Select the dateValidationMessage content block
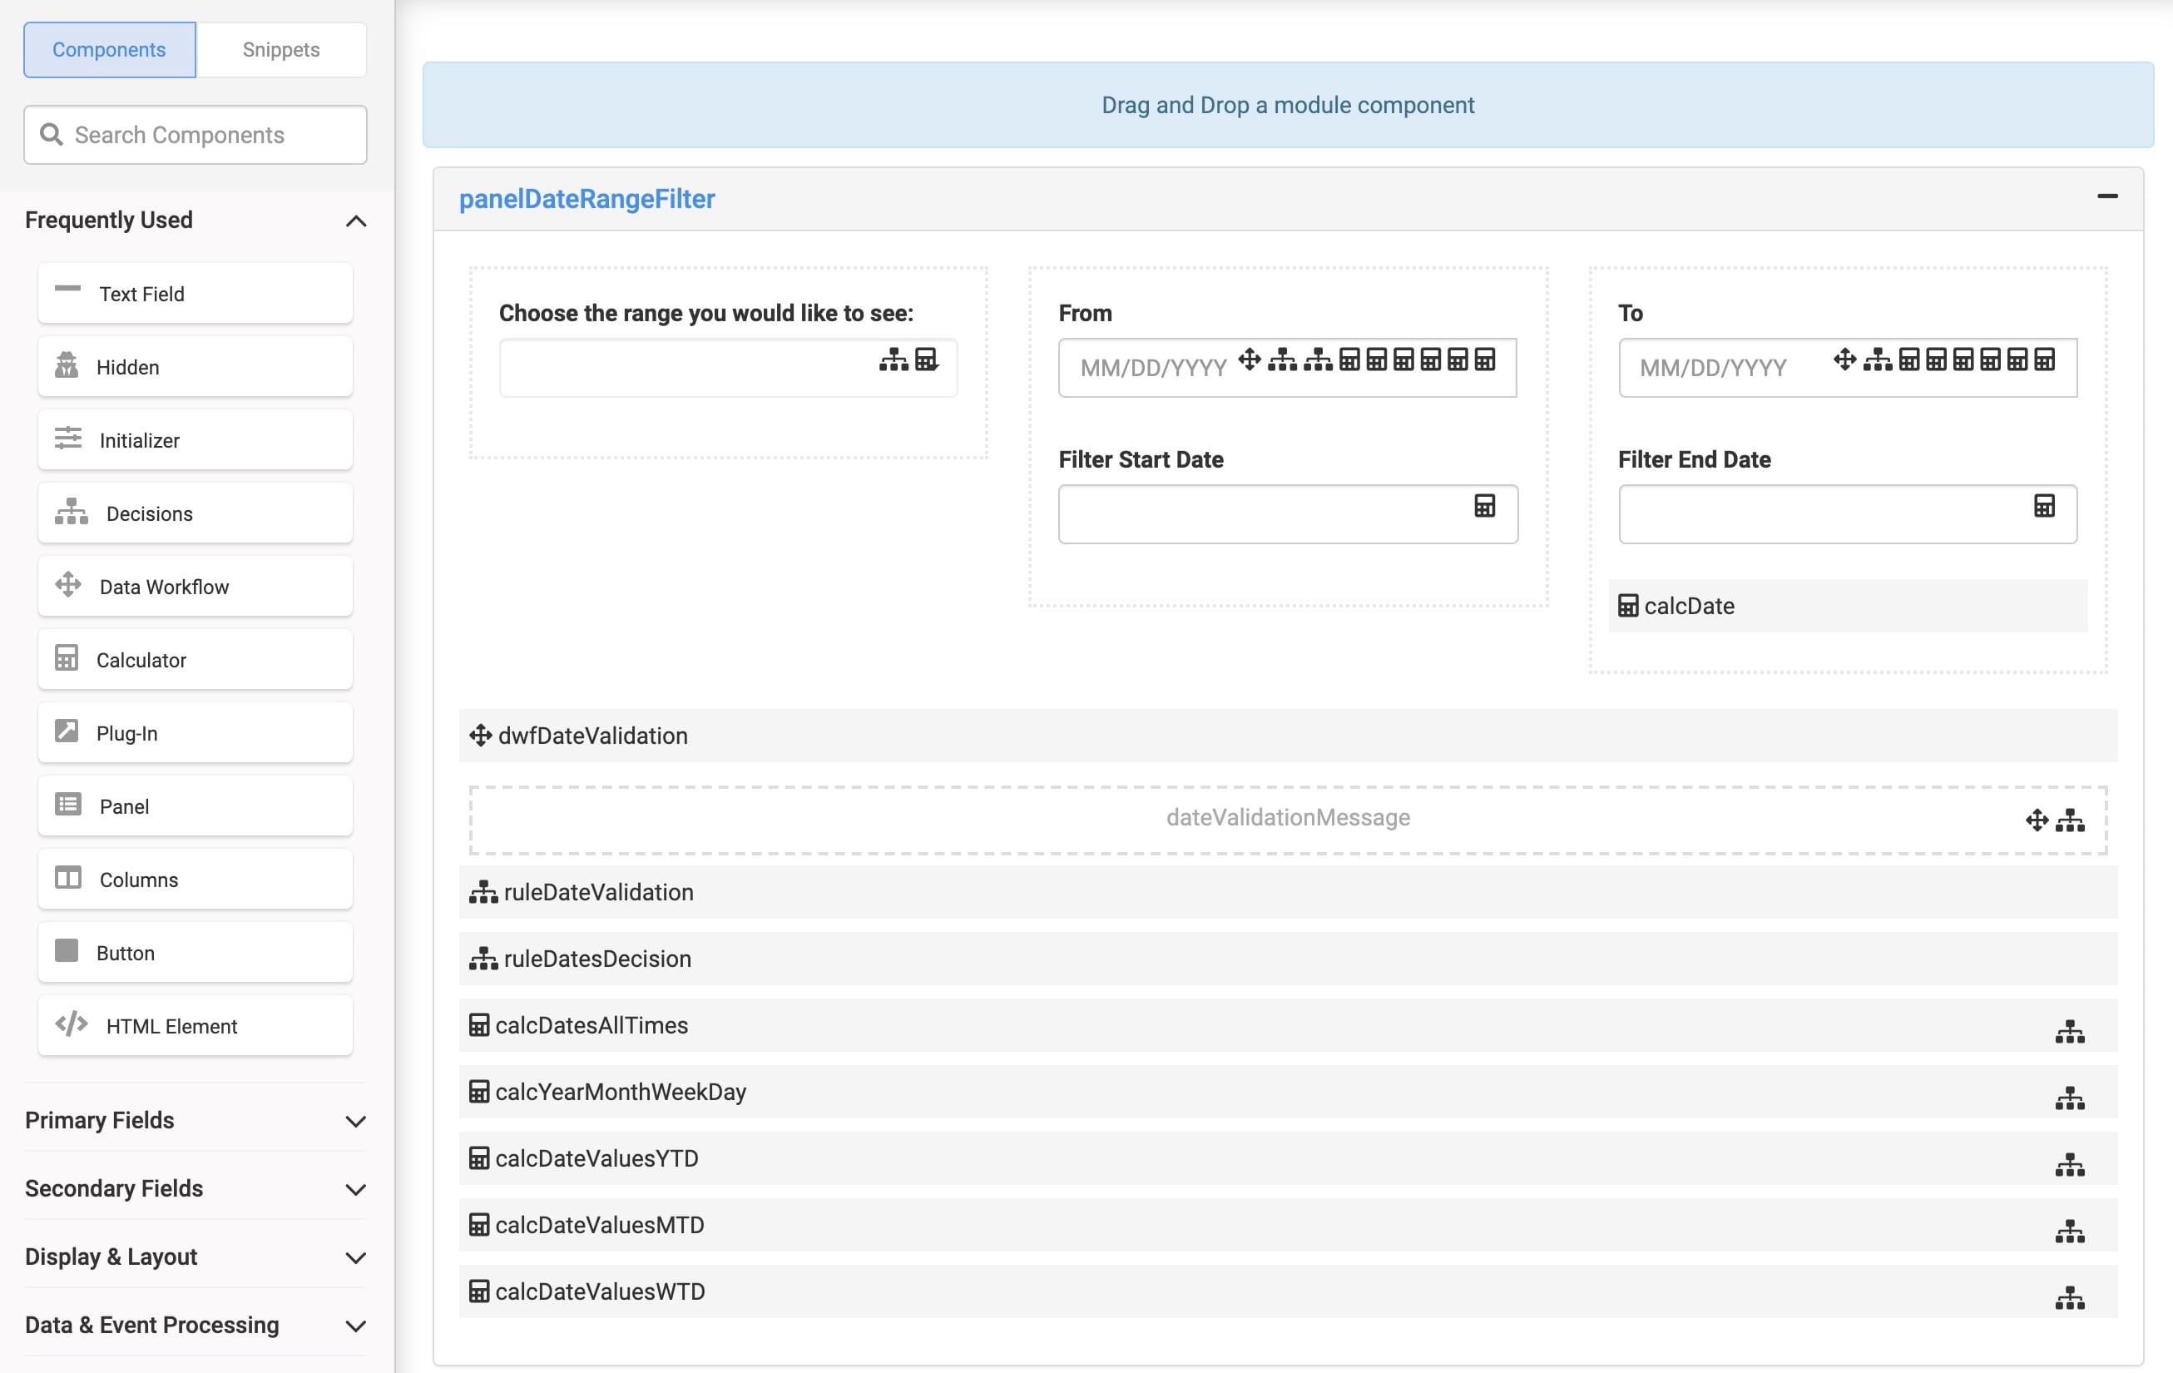This screenshot has height=1373, width=2173. tap(1288, 820)
